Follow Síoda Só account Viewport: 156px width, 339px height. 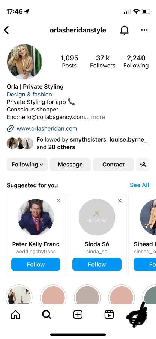97,264
